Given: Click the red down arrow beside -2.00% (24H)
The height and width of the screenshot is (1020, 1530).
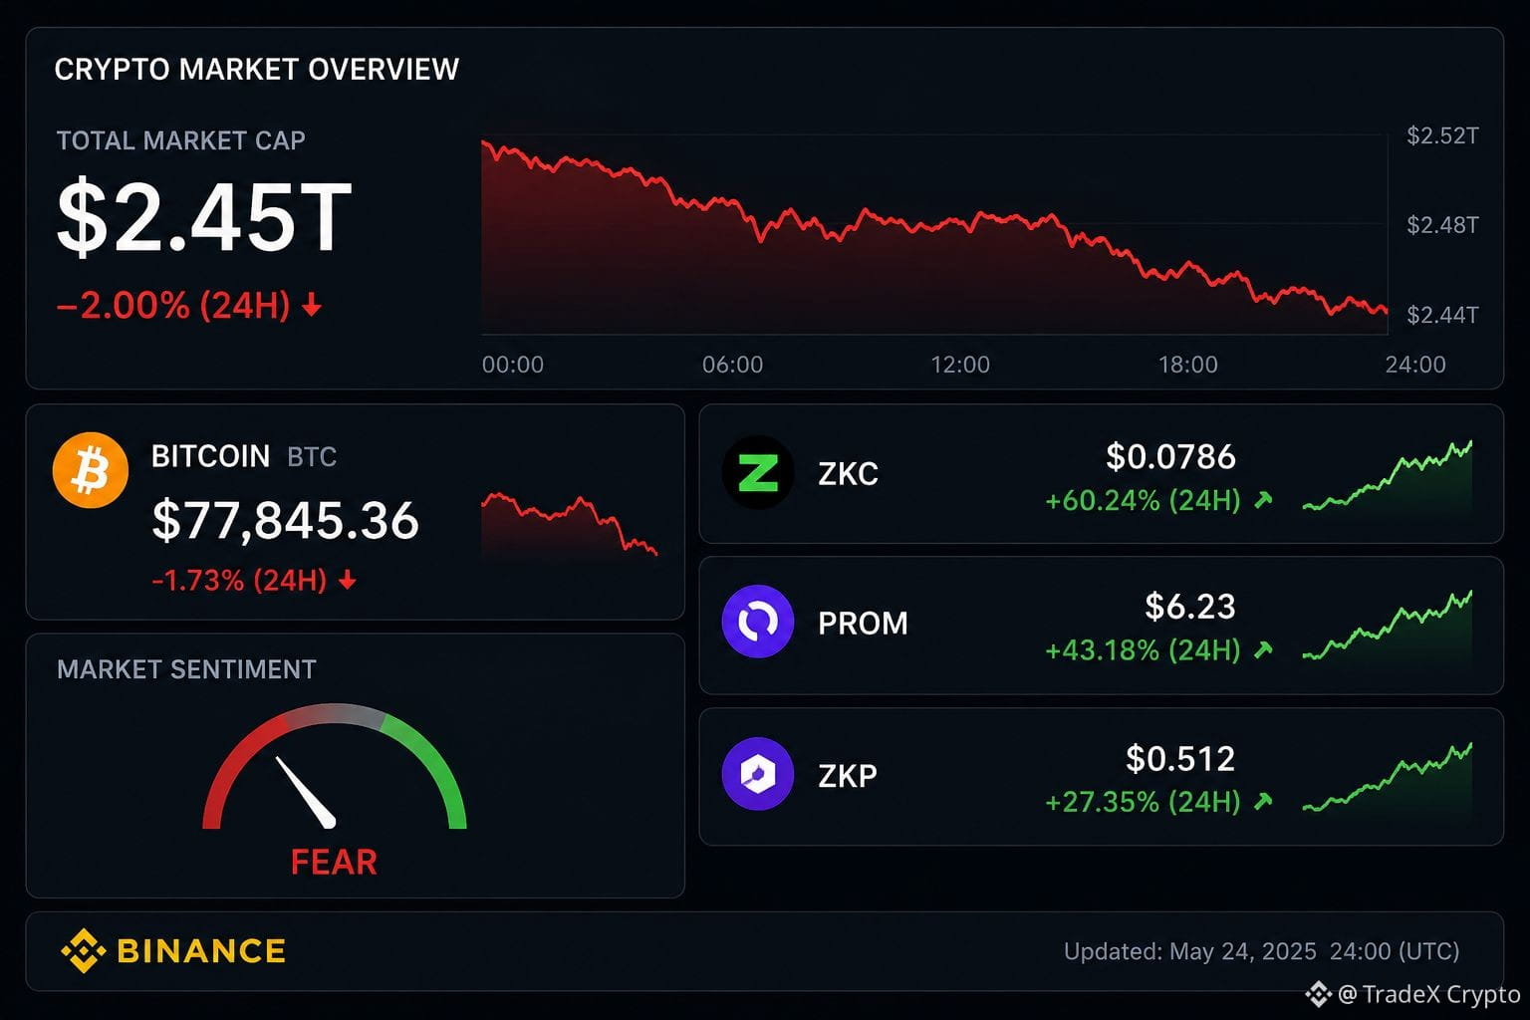Looking at the screenshot, I should (x=312, y=305).
